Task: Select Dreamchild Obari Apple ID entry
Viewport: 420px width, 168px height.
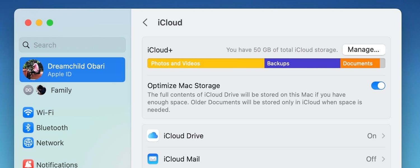Action: pyautogui.click(x=72, y=70)
